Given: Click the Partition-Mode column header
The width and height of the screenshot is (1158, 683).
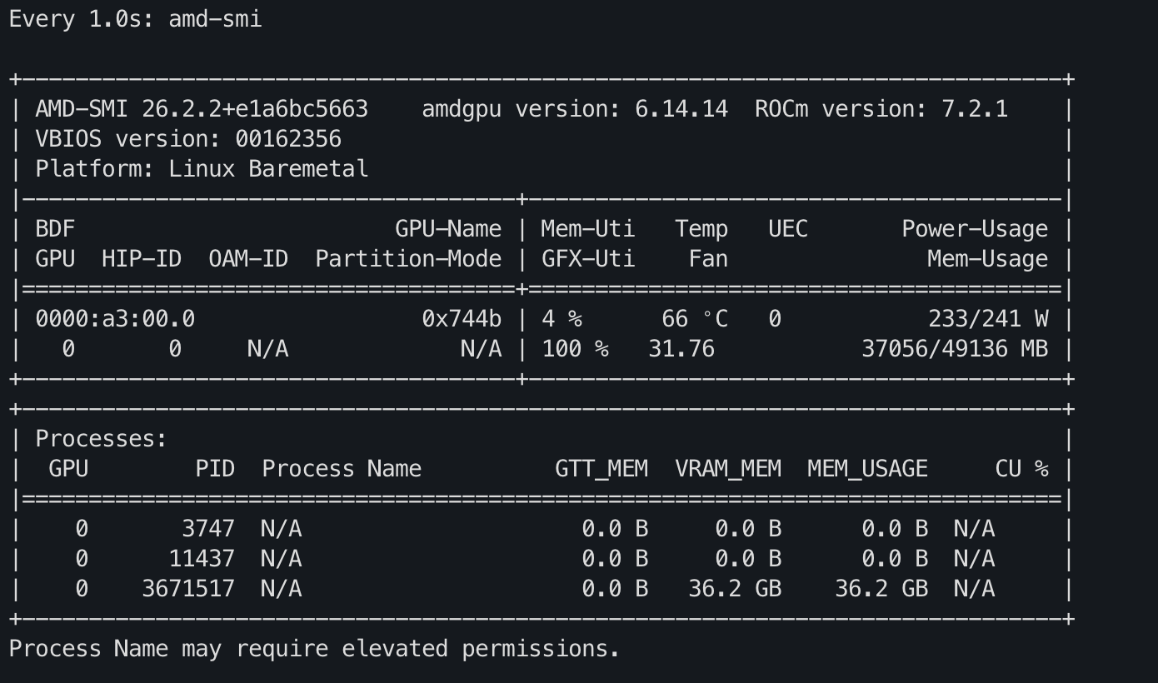Looking at the screenshot, I should point(408,259).
